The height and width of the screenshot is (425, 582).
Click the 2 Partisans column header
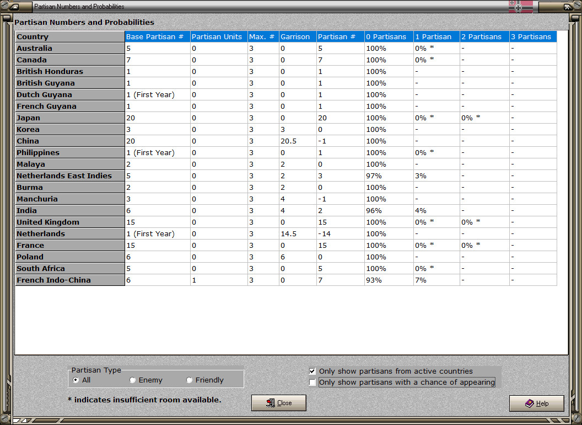coord(484,36)
